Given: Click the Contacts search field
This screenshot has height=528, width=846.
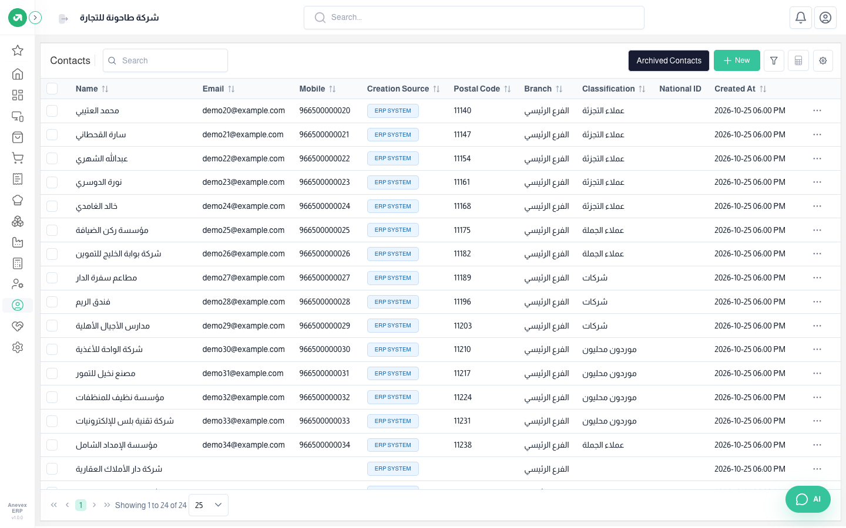Looking at the screenshot, I should point(165,60).
